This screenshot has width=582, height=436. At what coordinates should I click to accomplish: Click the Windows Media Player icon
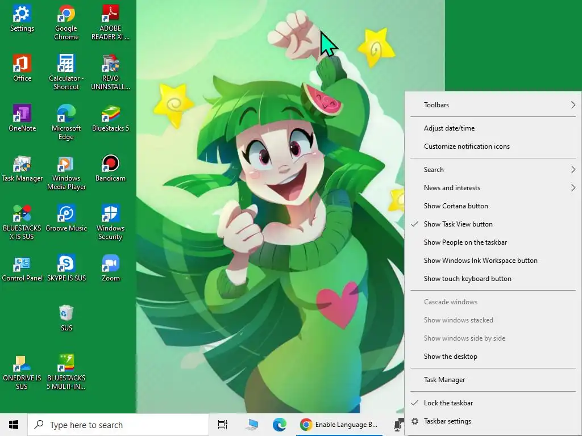(66, 173)
